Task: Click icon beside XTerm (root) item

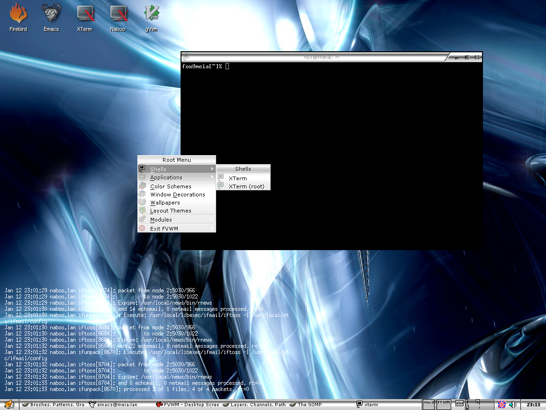Action: pyautogui.click(x=221, y=186)
